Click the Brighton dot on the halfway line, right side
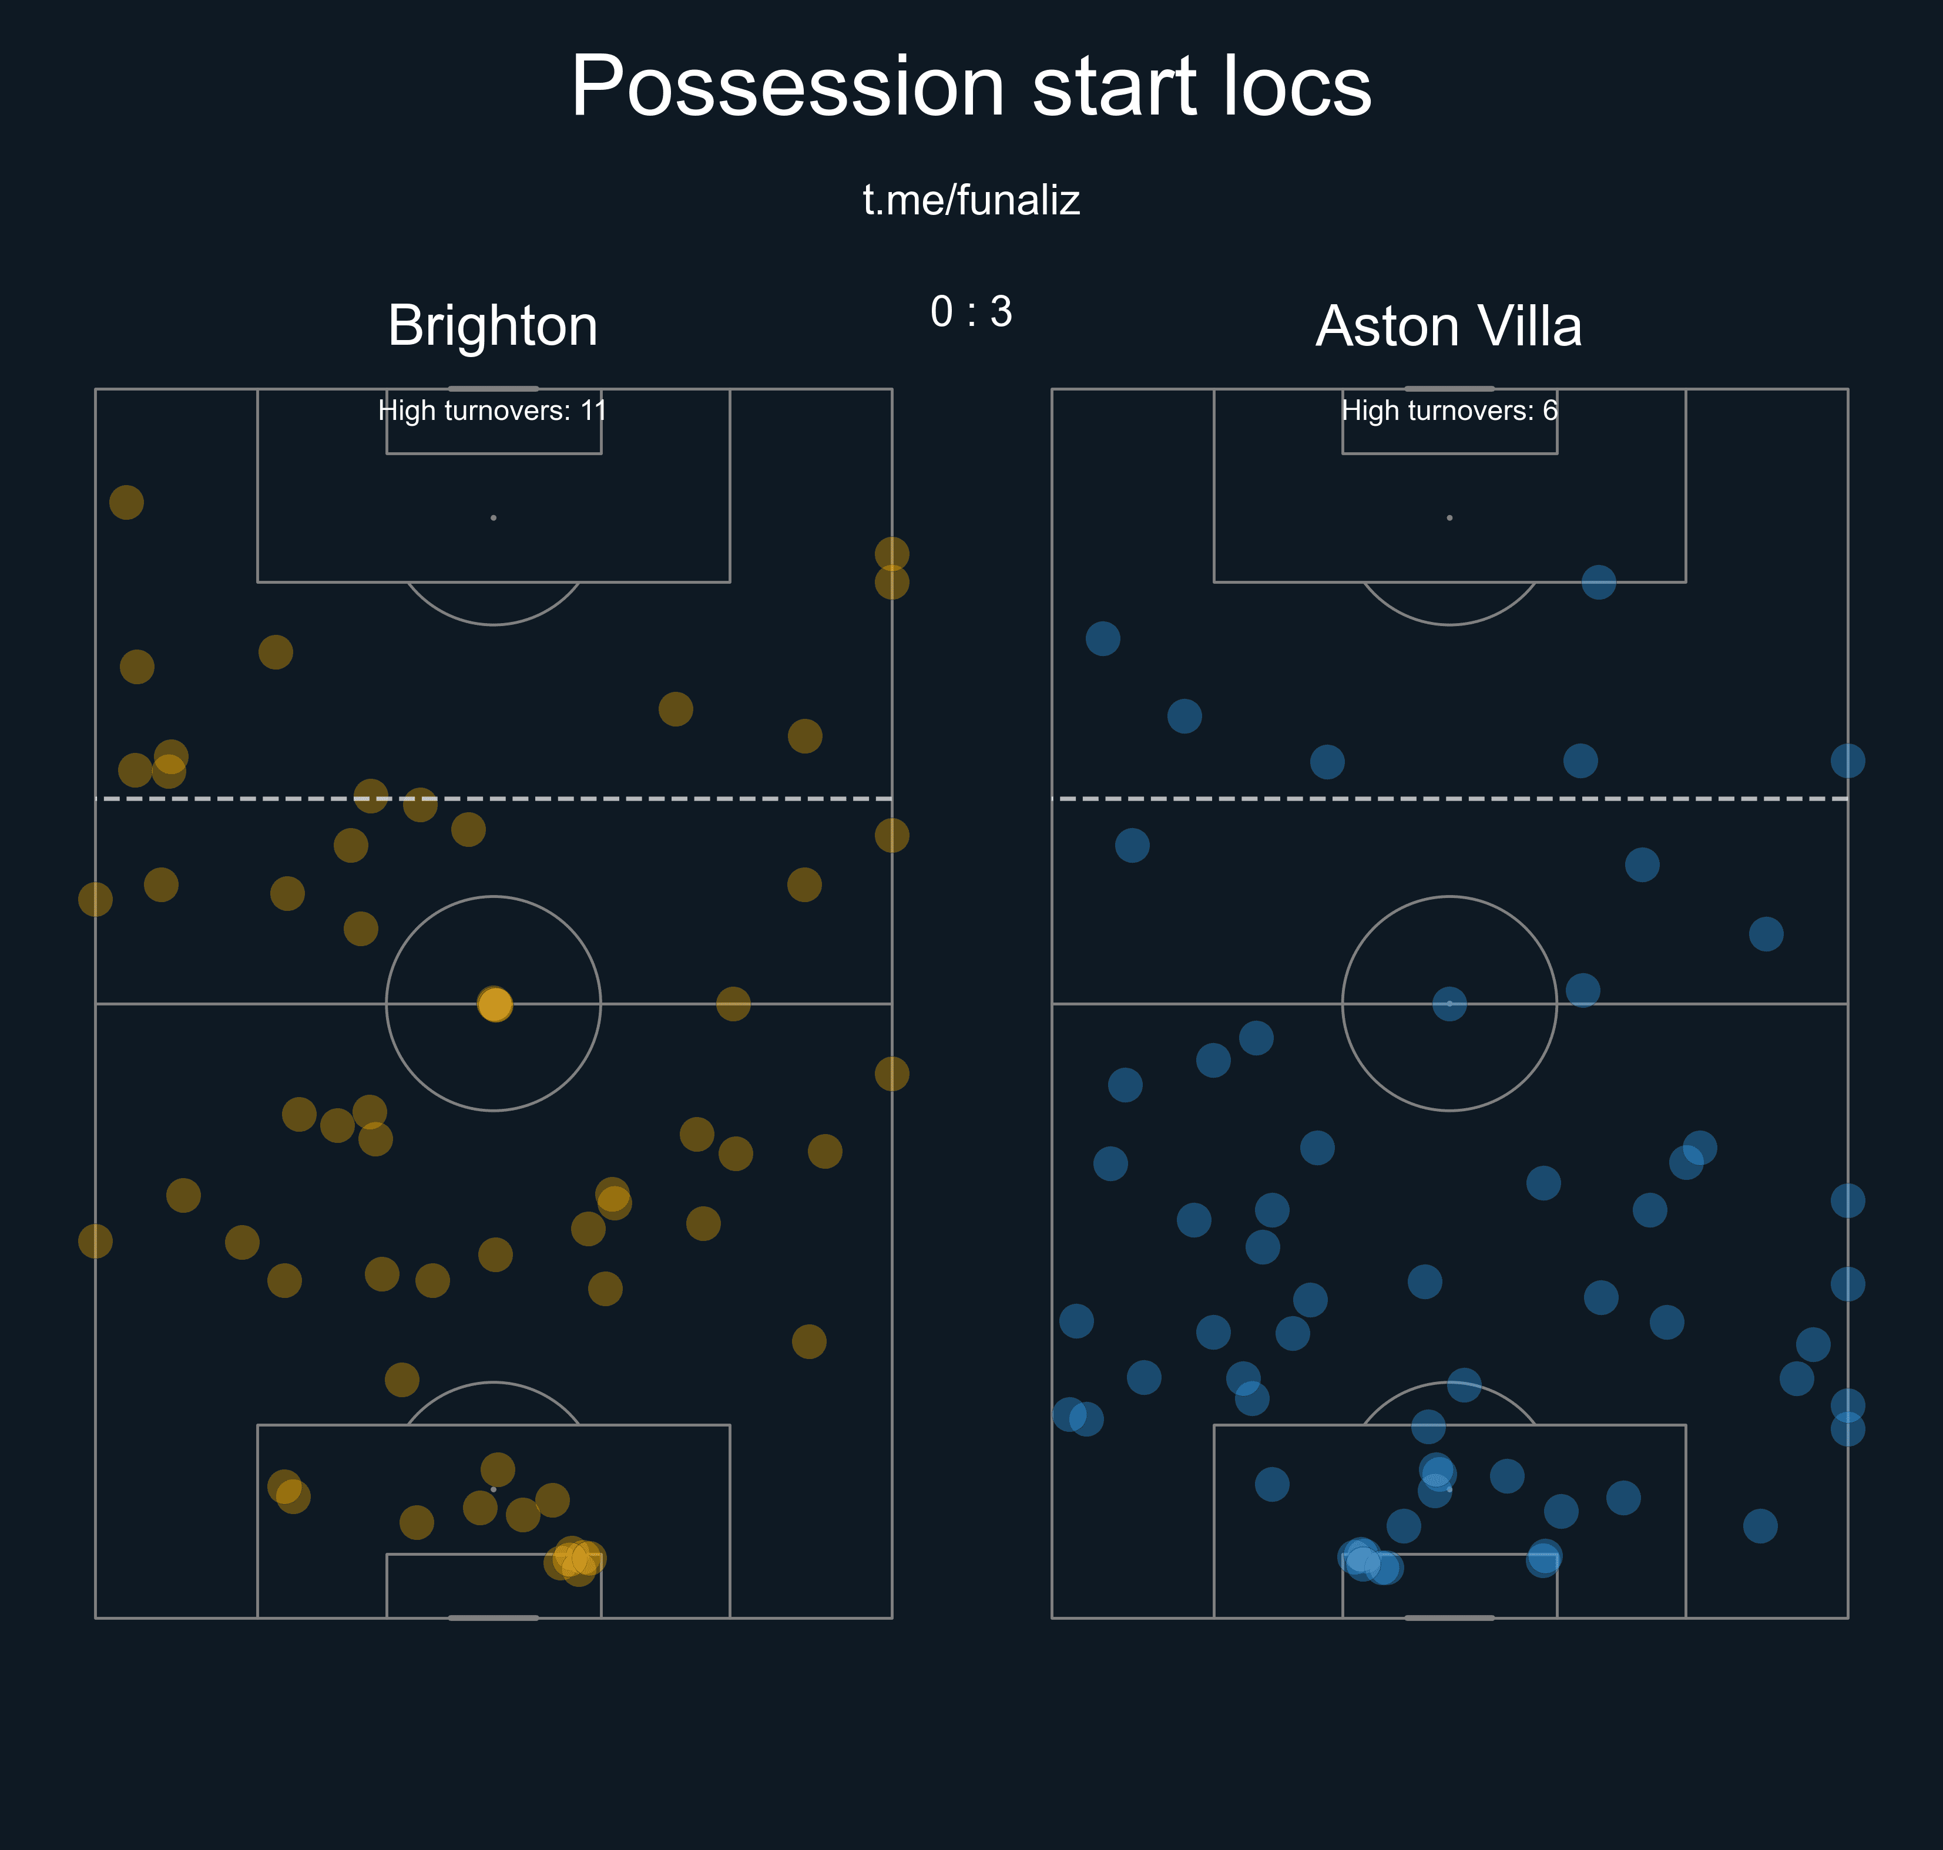Screen dimensions: 1943x1850 click(733, 1004)
